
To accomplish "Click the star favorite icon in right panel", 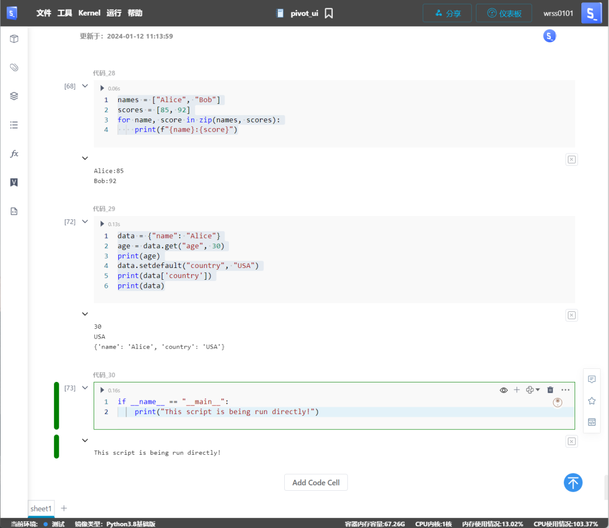I will coord(592,401).
